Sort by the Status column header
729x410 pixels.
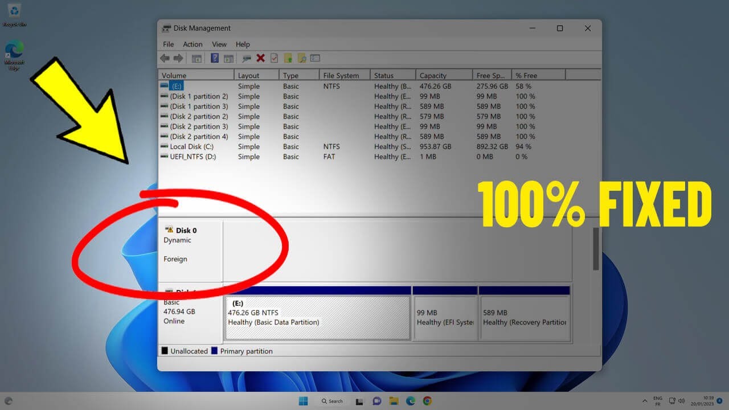click(393, 75)
